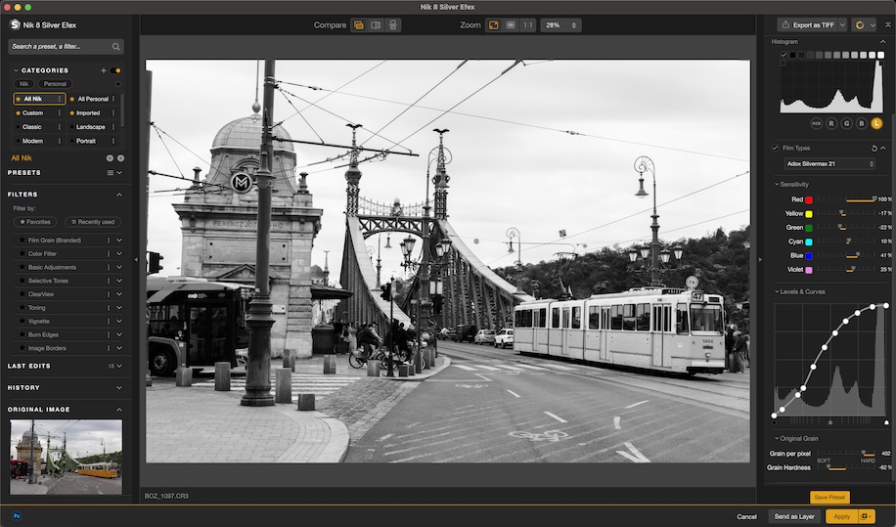The width and height of the screenshot is (896, 527).
Task: Click the Save Preset button
Action: (829, 498)
